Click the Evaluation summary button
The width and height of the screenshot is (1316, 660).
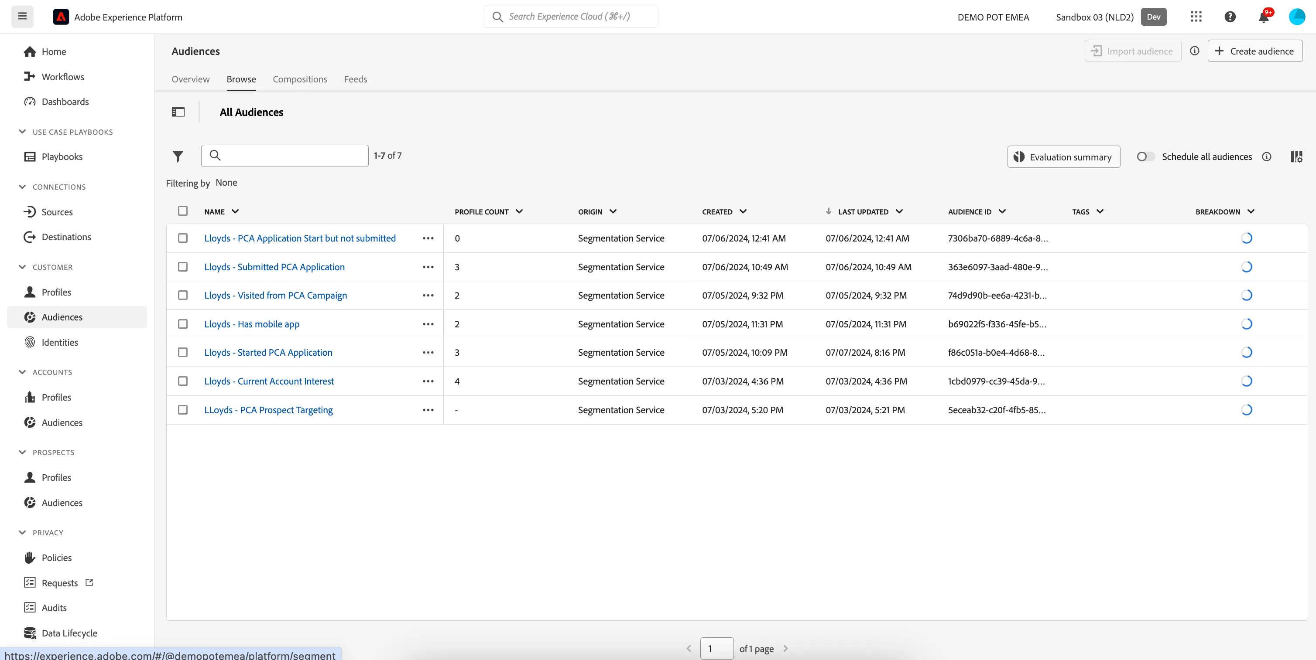click(1064, 156)
